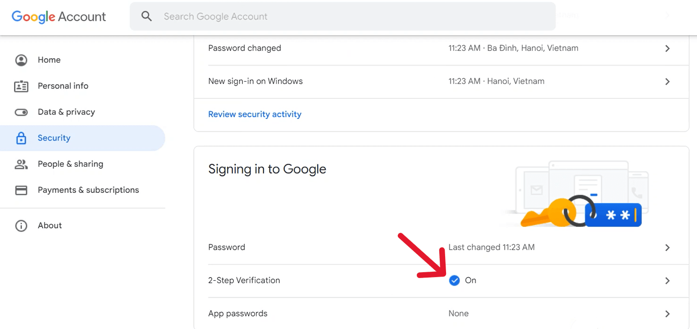697x329 pixels.
Task: Open Review security activity
Action: point(255,114)
